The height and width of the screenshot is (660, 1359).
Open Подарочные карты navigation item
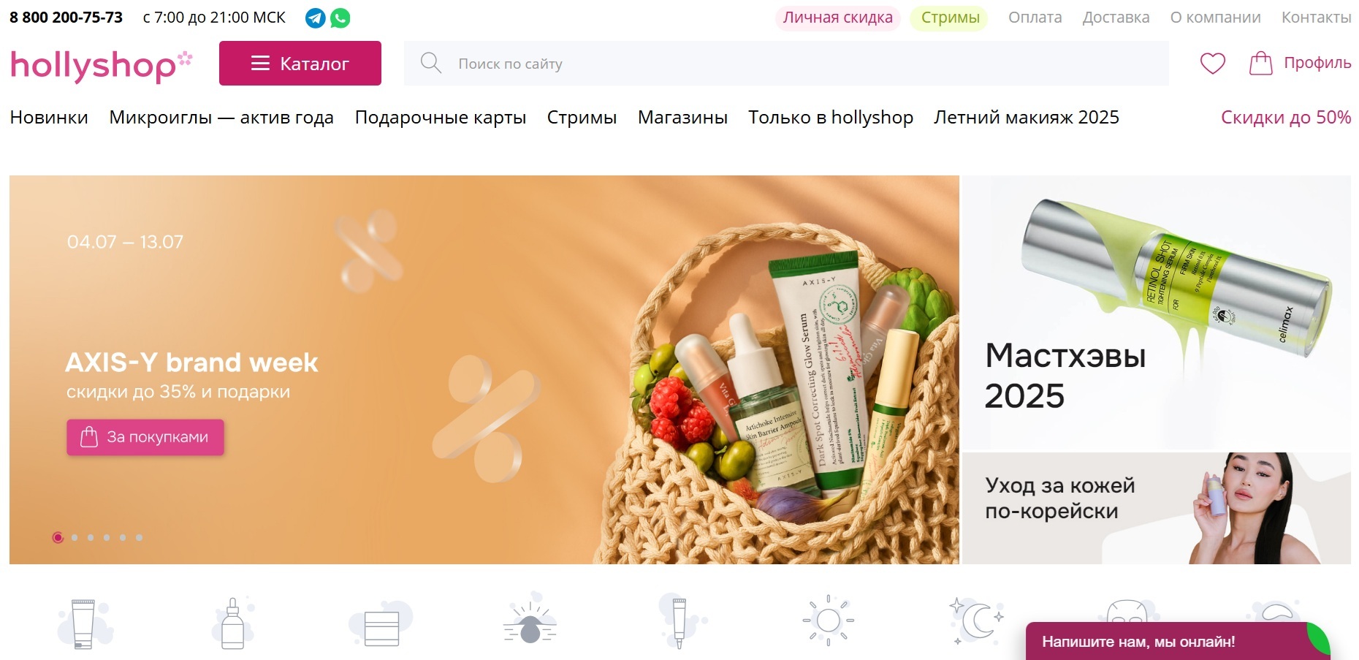tap(441, 118)
